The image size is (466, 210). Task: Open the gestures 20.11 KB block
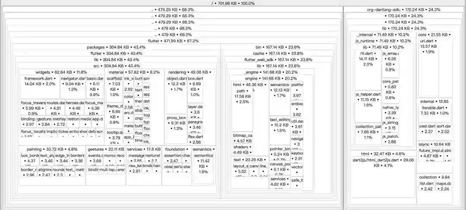pos(106,149)
